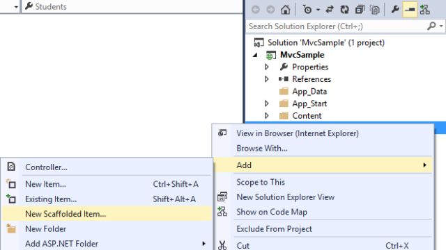446x250 pixels.
Task: Click the Code Map icon in toolbar
Action: click(x=425, y=10)
